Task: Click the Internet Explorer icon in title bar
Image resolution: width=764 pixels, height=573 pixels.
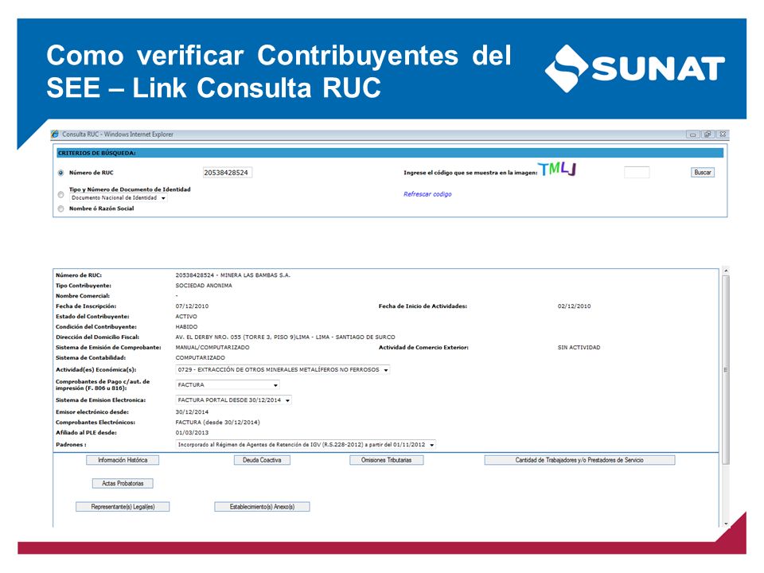Action: 55,134
